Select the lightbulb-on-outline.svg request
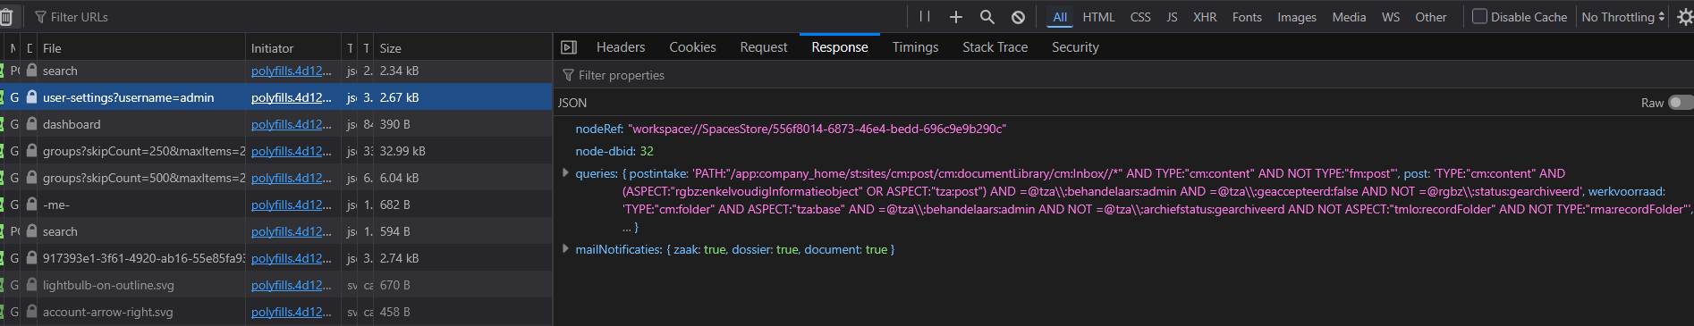Viewport: 1694px width, 326px height. [x=275, y=285]
